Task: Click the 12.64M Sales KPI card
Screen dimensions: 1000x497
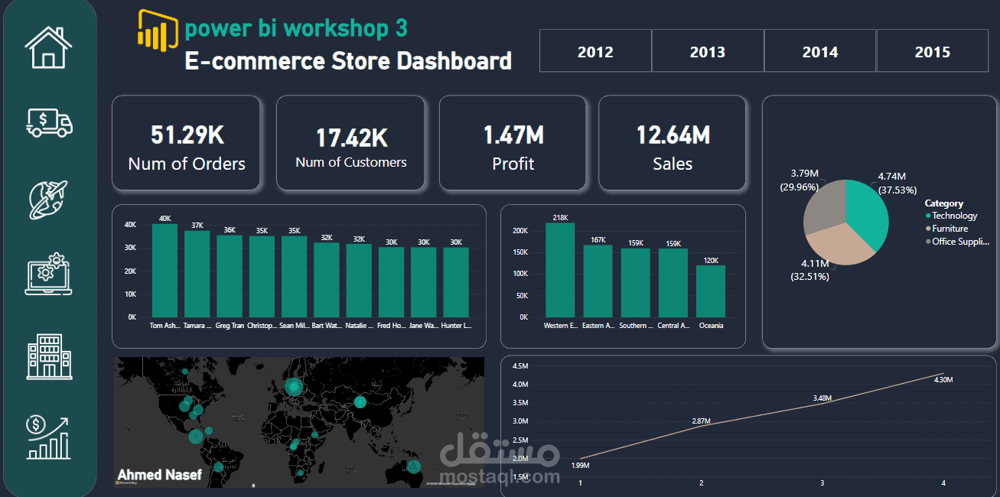Action: click(672, 143)
